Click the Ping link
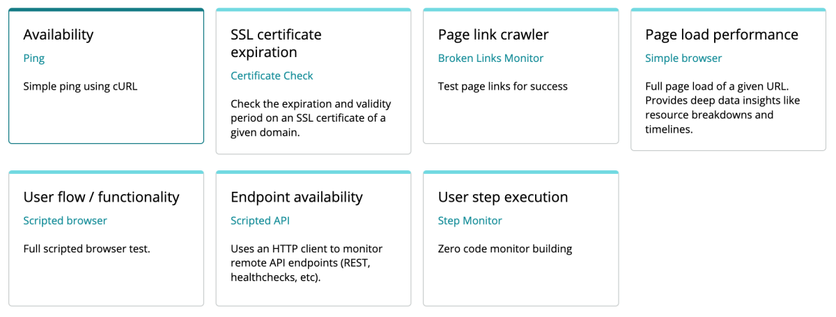Viewport: 836px width, 317px height. [34, 58]
